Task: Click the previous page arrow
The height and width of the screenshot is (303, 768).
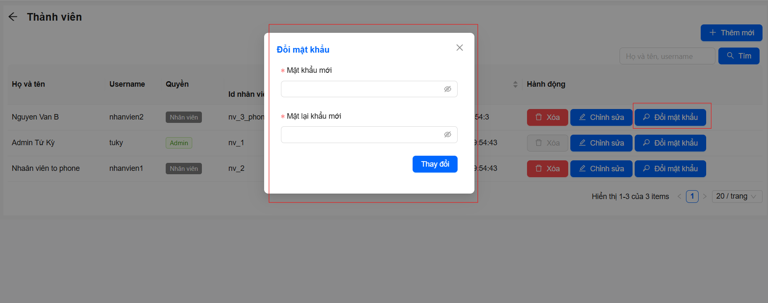Action: tap(679, 197)
